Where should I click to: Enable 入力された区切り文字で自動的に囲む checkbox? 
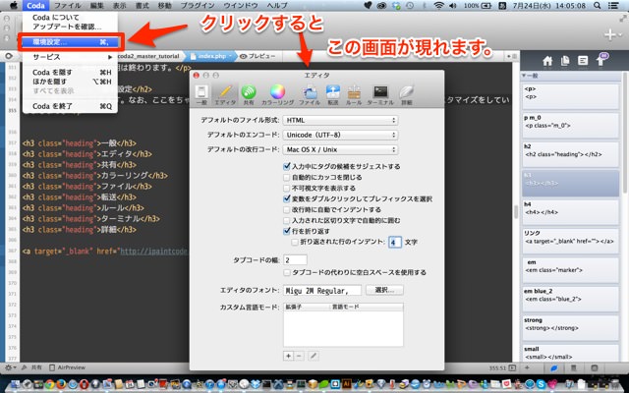[x=286, y=220]
